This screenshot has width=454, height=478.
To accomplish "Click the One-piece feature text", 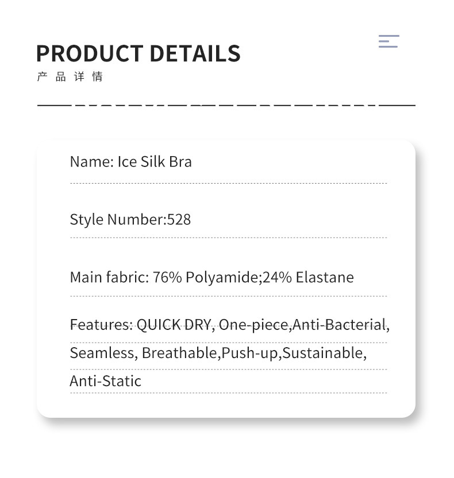I will 253,325.
